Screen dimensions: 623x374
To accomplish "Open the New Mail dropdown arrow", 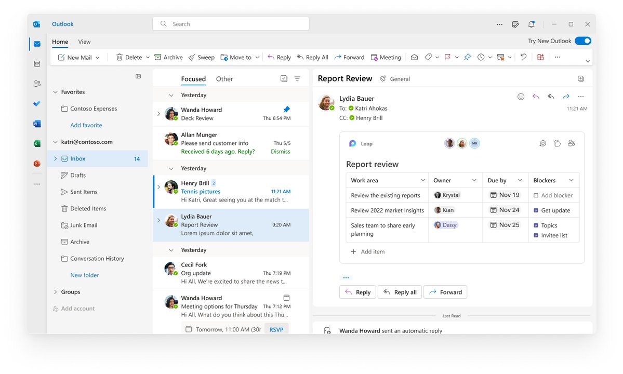I will 97,58.
